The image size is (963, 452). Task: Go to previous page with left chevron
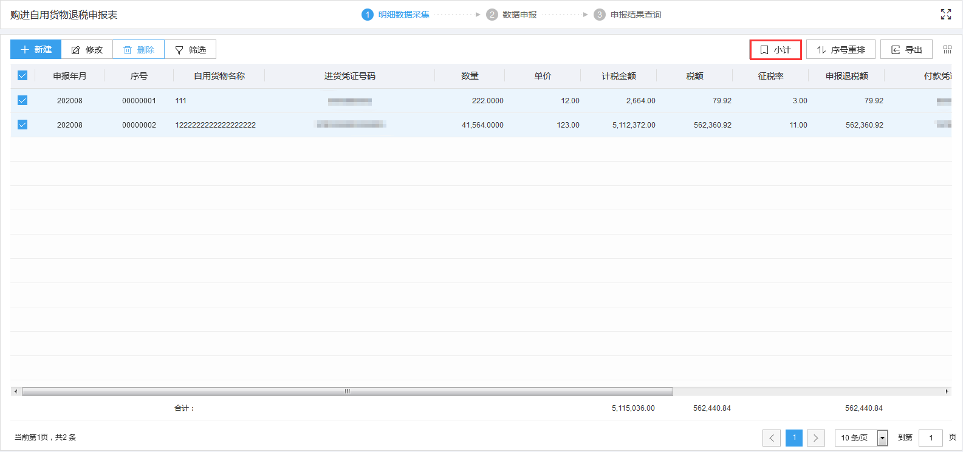772,437
